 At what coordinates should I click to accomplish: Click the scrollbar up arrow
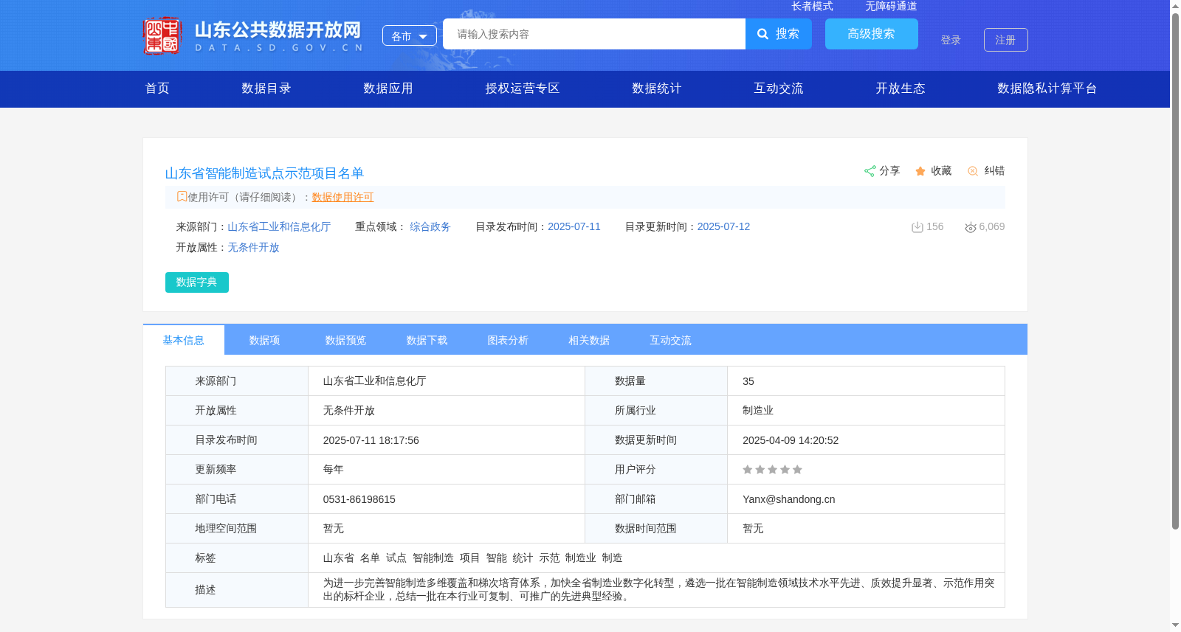pos(1175,6)
